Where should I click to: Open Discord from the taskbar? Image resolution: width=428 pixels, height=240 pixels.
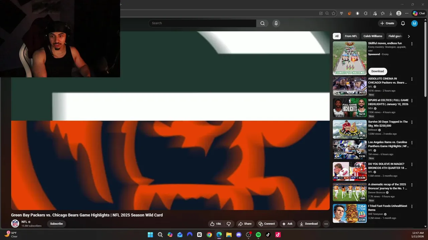(238, 235)
